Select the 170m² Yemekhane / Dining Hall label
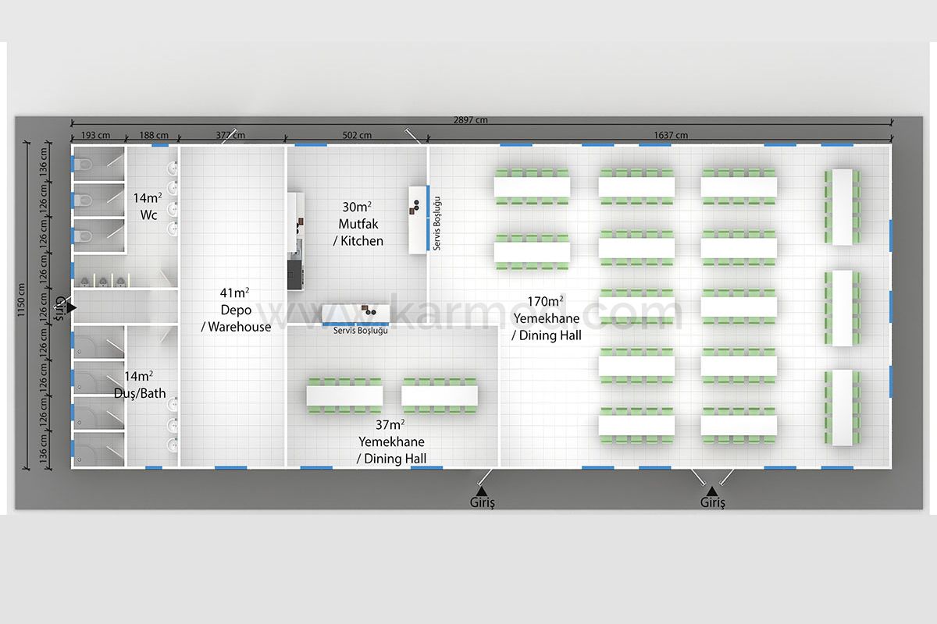The width and height of the screenshot is (937, 624). 547,317
